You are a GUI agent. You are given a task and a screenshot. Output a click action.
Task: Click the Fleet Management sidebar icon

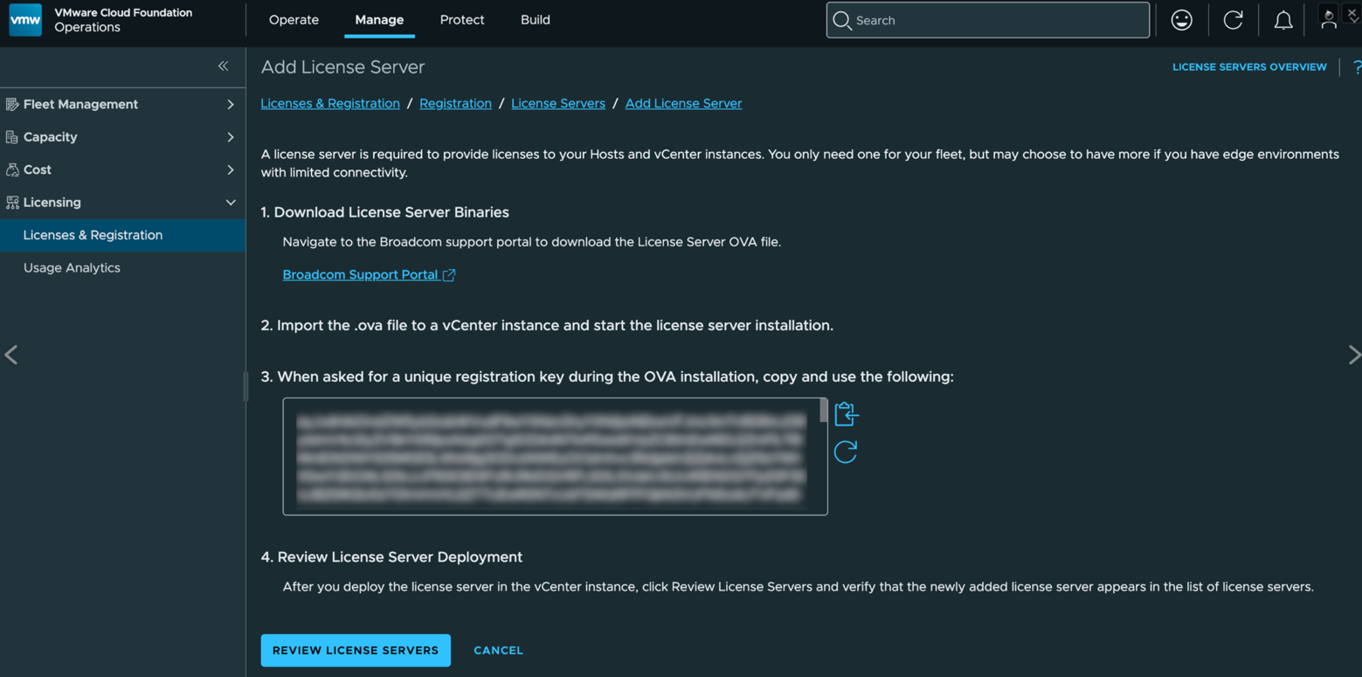[12, 104]
